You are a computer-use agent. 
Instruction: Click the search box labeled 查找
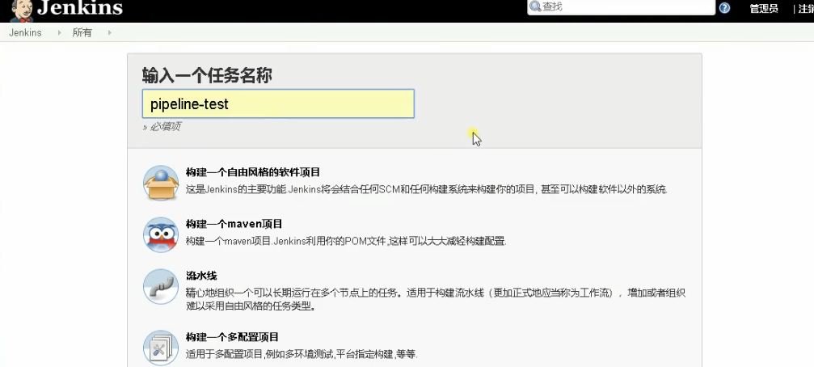tap(621, 7)
